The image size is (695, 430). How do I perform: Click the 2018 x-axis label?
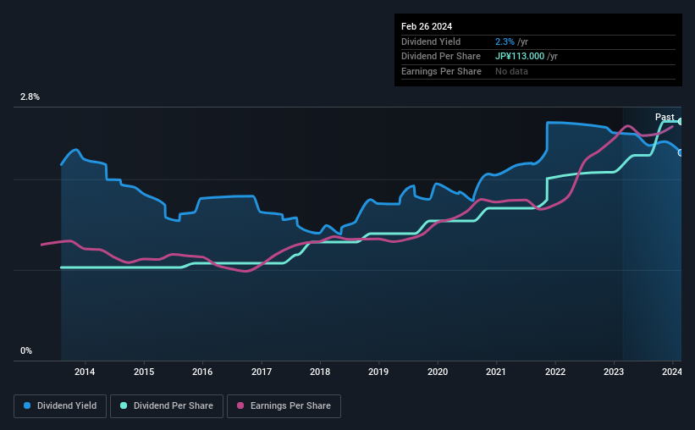coord(320,372)
